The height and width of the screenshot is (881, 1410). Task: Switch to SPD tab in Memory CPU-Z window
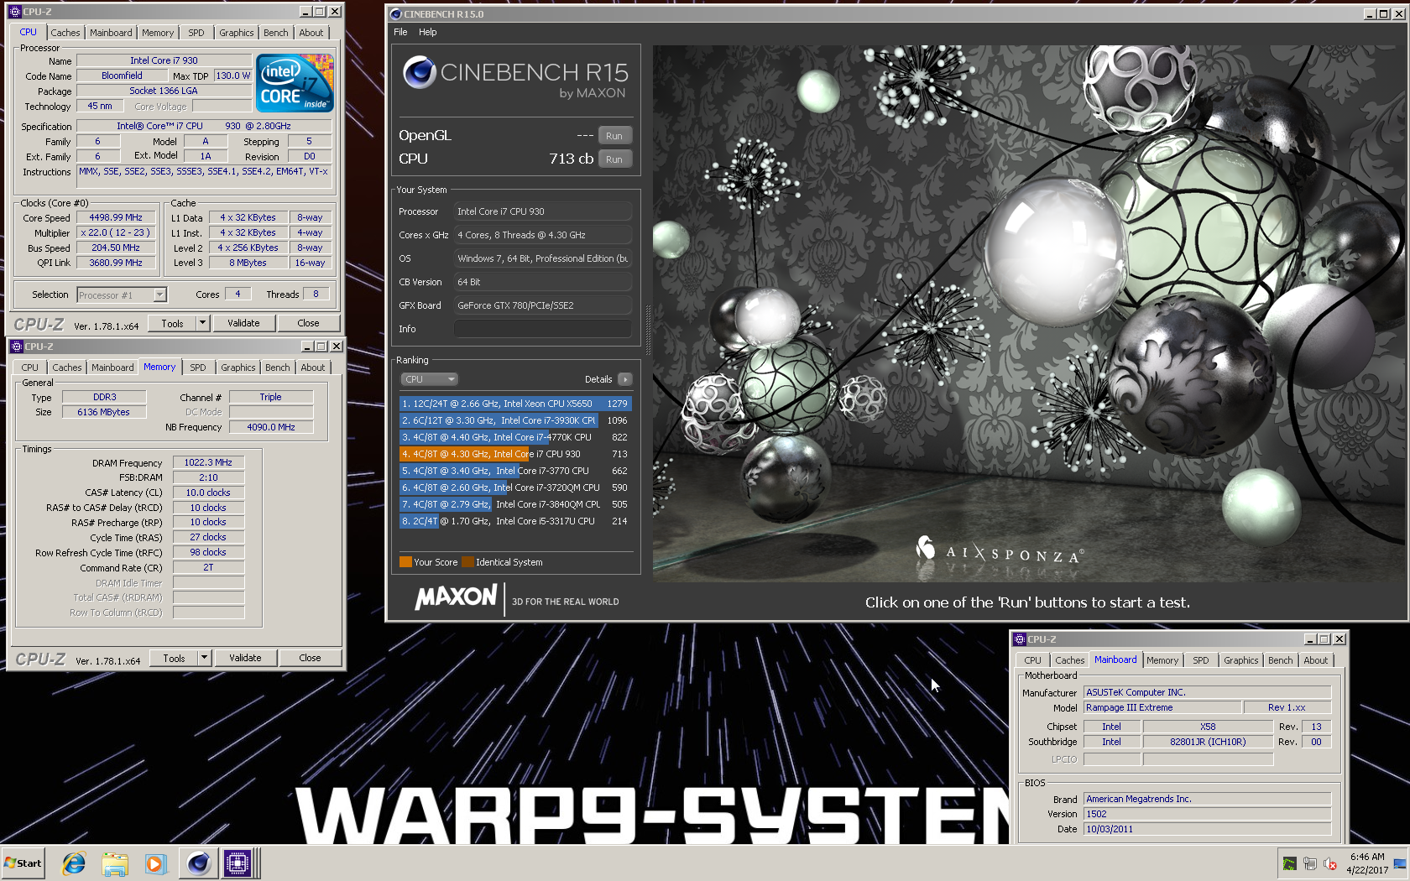click(x=198, y=368)
